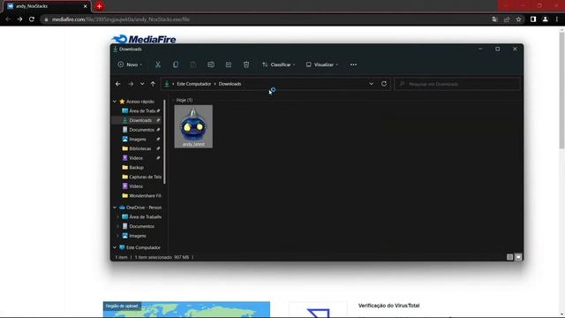Click the Verificação do VirusTotal heading

[388, 306]
